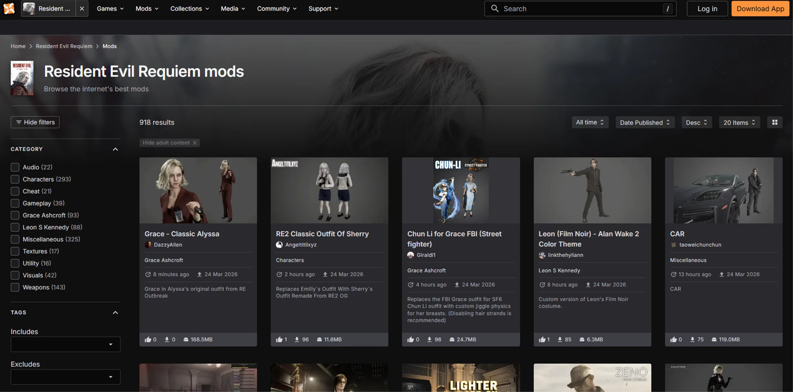Click DazzyAllen author avatar

pos(148,245)
